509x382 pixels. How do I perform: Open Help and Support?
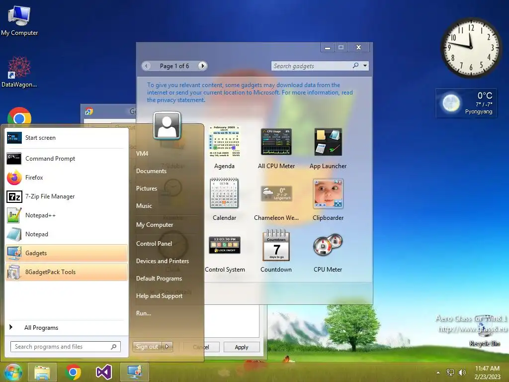coord(159,296)
